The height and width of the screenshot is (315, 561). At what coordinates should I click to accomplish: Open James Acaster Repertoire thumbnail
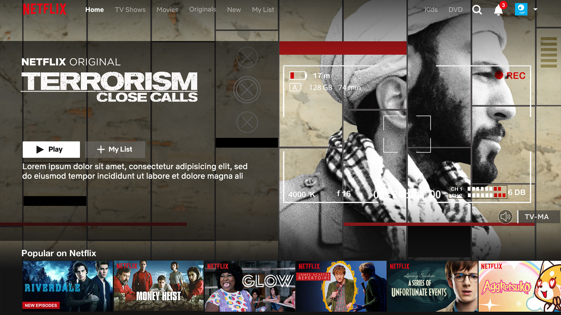click(x=341, y=286)
